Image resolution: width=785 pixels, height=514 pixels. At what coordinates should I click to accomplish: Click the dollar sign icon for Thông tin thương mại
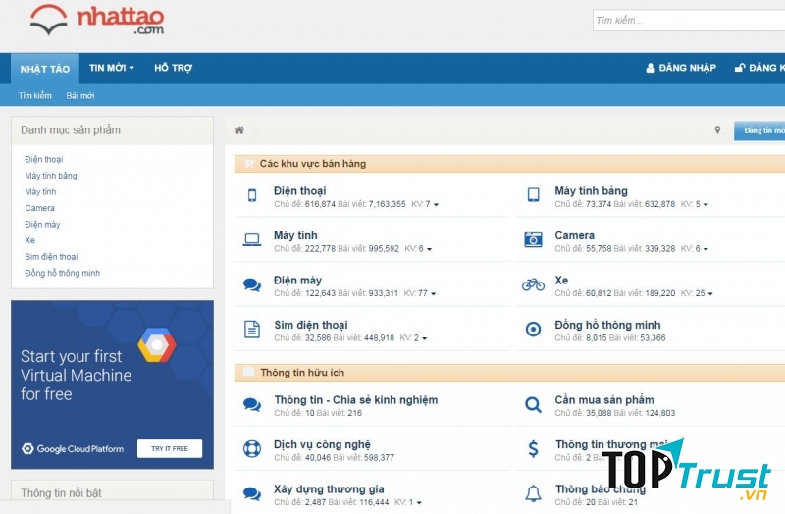[533, 449]
